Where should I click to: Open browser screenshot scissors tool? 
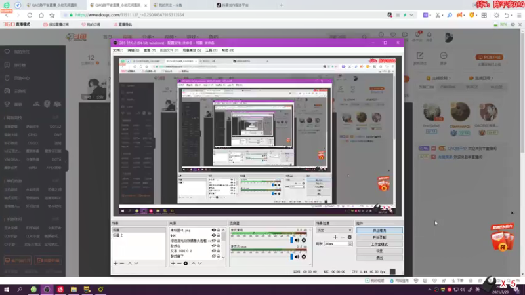[x=438, y=15]
